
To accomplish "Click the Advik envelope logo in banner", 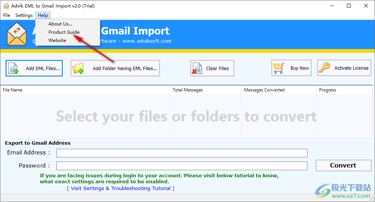I will (17, 34).
